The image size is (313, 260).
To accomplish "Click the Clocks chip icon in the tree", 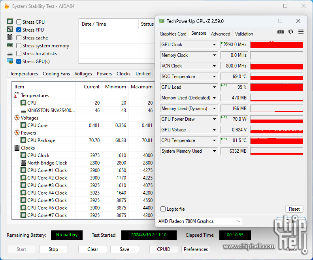I will 17,148.
